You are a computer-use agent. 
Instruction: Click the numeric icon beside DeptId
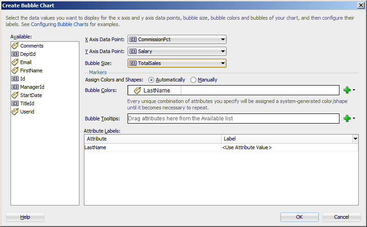point(15,54)
